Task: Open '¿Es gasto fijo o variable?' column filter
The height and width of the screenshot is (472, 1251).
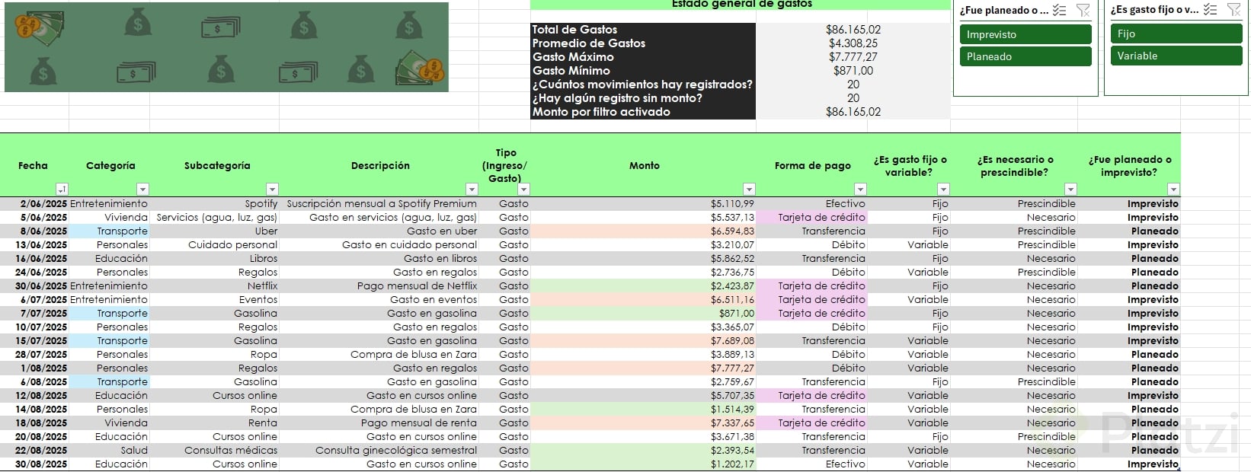Action: (x=943, y=189)
